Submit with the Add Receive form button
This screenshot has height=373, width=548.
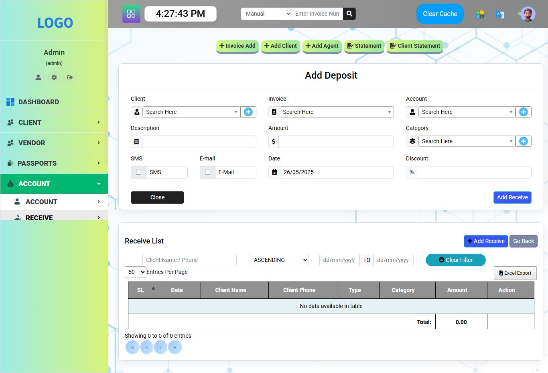pyautogui.click(x=512, y=197)
